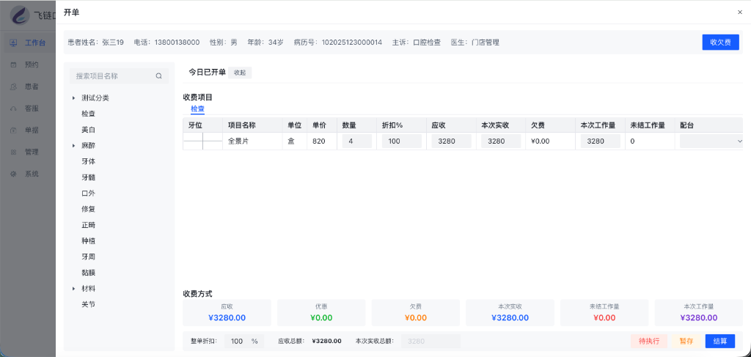Click the workbench icon in the background sidebar
Screen dimensions: 751x357
(x=14, y=43)
